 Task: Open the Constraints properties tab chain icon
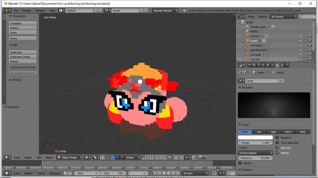pyautogui.click(x=273, y=65)
